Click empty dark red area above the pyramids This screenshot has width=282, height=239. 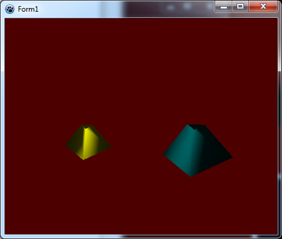[x=141, y=67]
